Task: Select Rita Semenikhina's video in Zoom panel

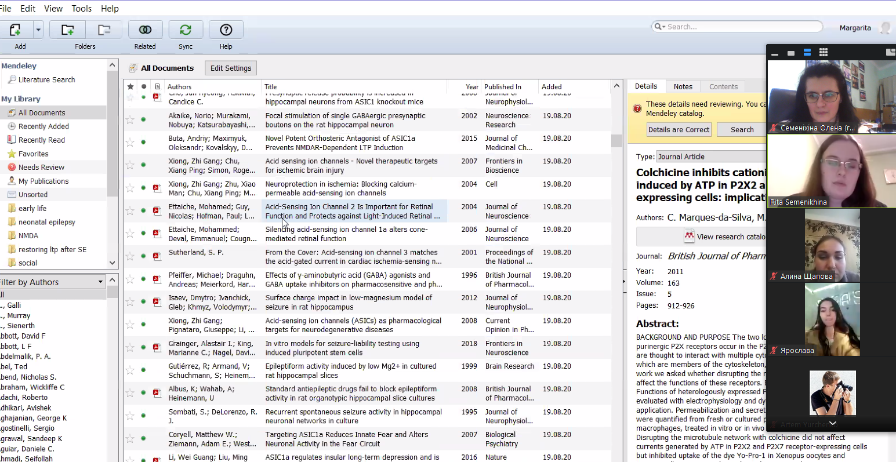Action: 831,171
